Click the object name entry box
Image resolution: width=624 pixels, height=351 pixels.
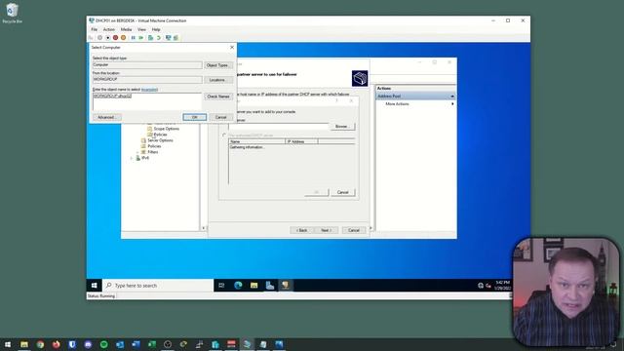[x=147, y=101]
